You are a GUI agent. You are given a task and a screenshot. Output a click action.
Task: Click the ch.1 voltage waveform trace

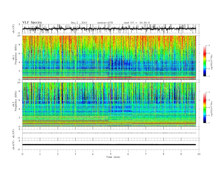tap(109, 29)
